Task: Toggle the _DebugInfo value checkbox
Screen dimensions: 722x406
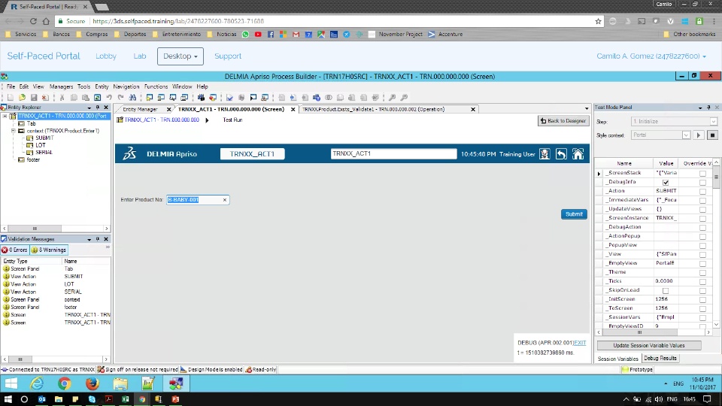Action: (x=666, y=182)
